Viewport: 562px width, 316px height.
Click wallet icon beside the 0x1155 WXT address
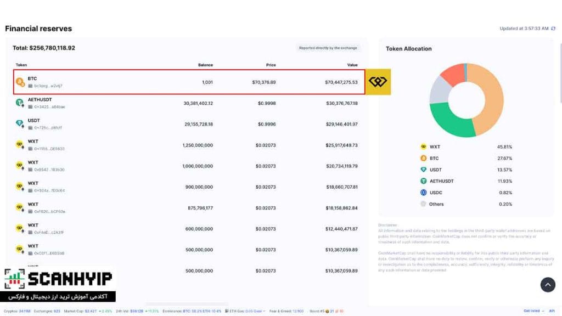tap(31, 149)
